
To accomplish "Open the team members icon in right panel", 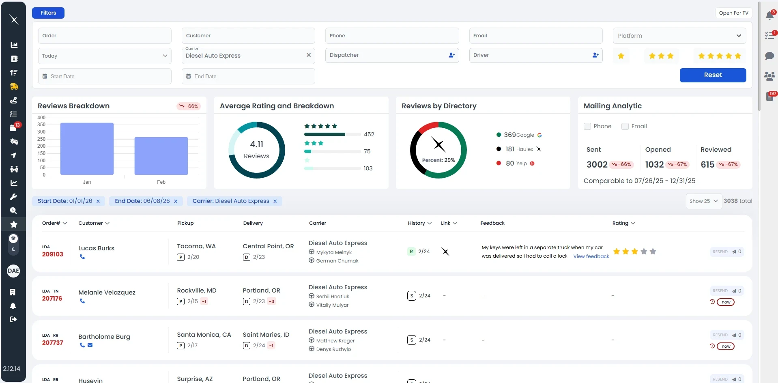I will click(x=769, y=76).
